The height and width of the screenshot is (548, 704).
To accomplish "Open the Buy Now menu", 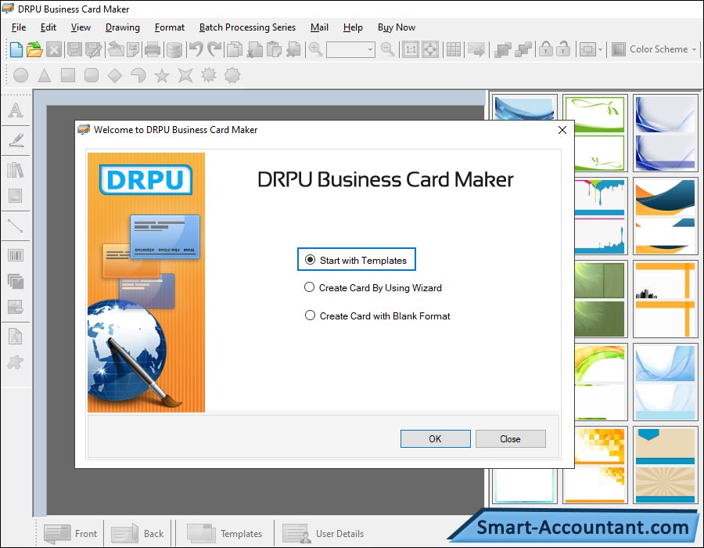I will coord(397,27).
